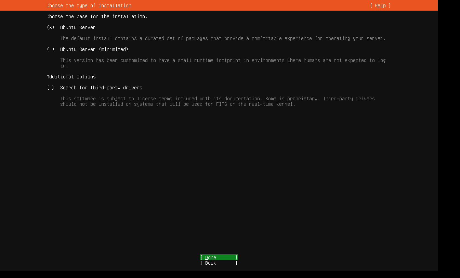
Task: Open the Help menu
Action: click(x=380, y=5)
